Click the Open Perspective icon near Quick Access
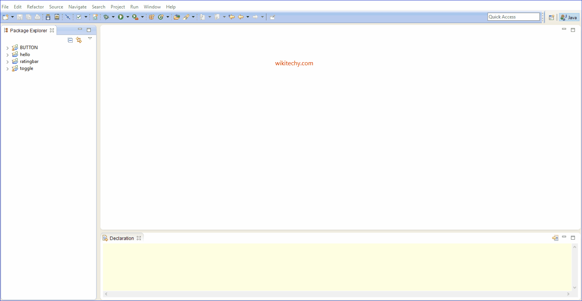Screen dimensions: 582x301 tap(552, 17)
